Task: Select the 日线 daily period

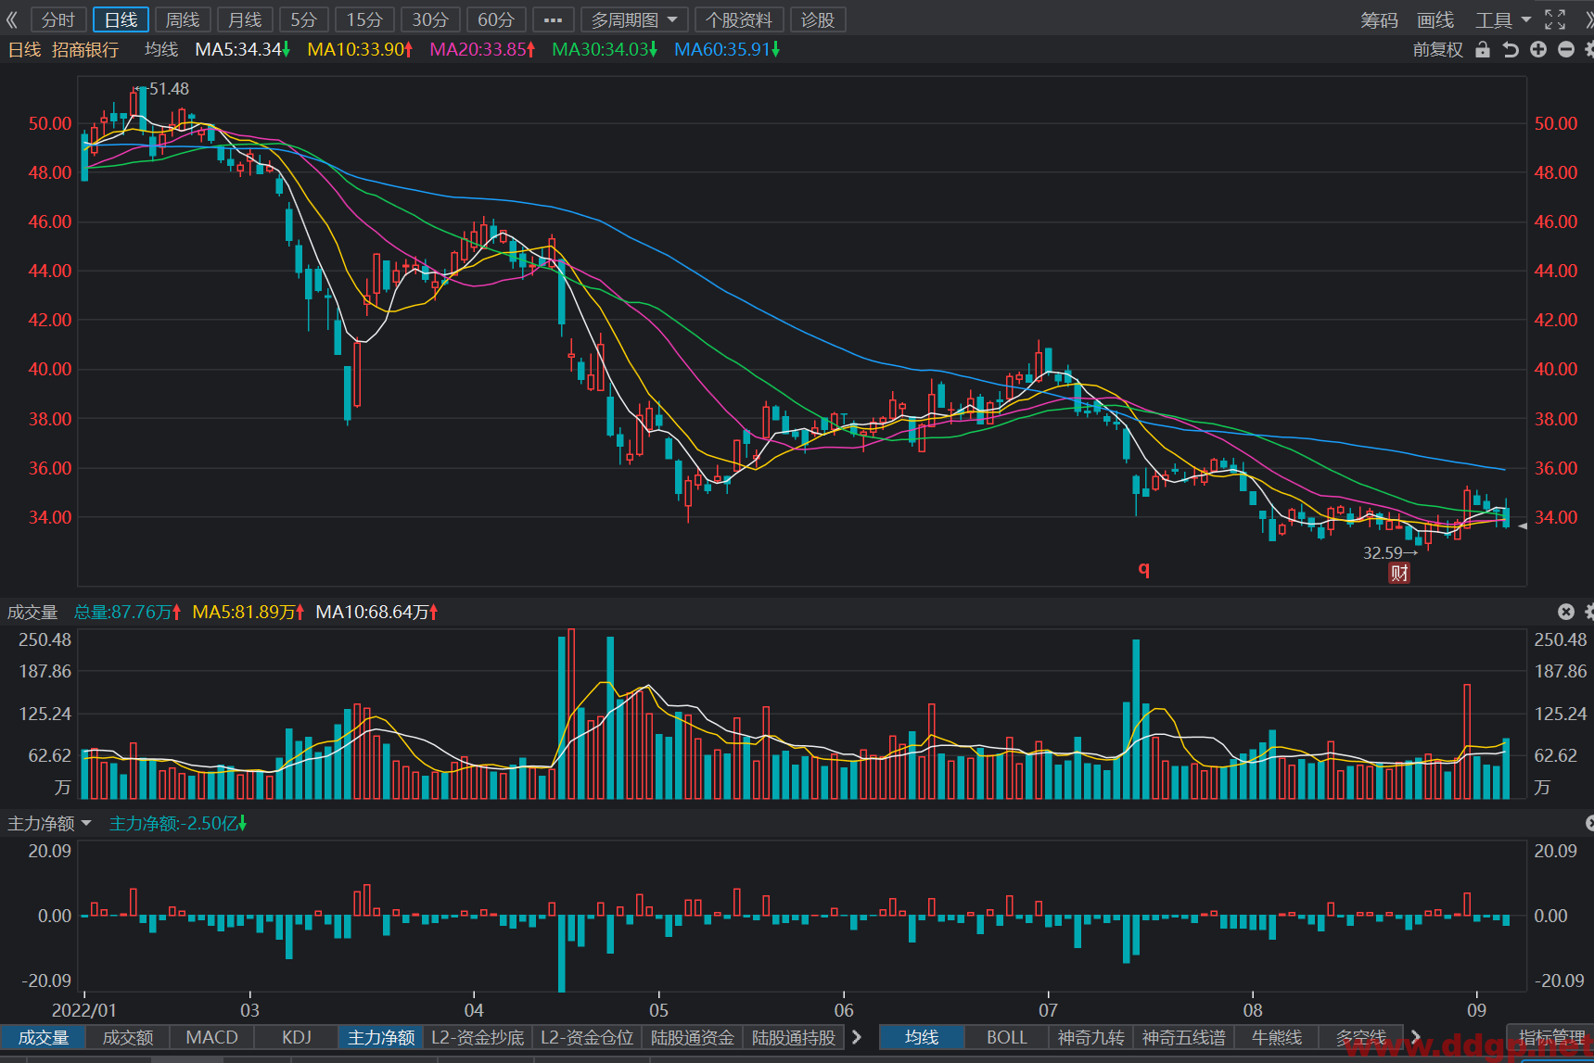Action: (121, 19)
